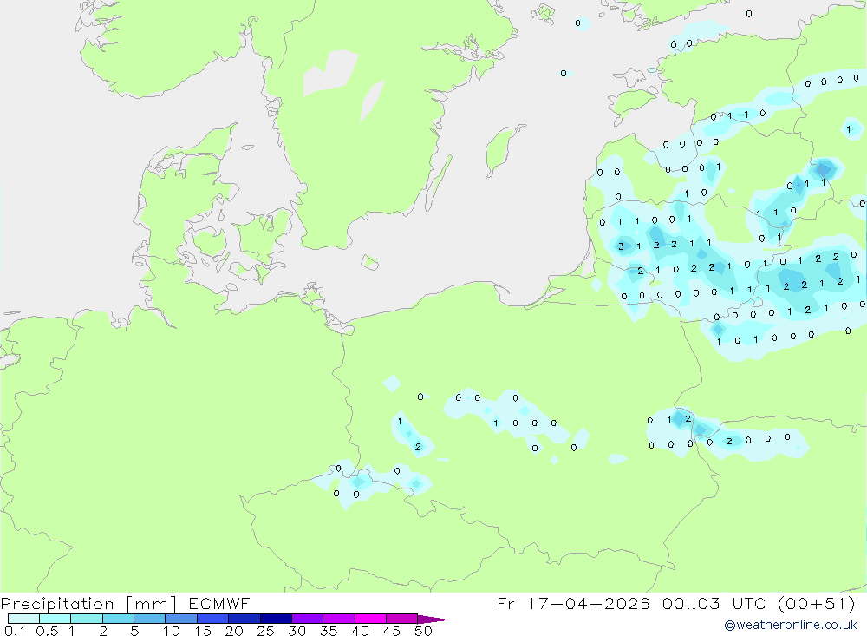The image size is (867, 636).
Task: Click the 2–5 mm legend color swatch
Action: [x=118, y=619]
